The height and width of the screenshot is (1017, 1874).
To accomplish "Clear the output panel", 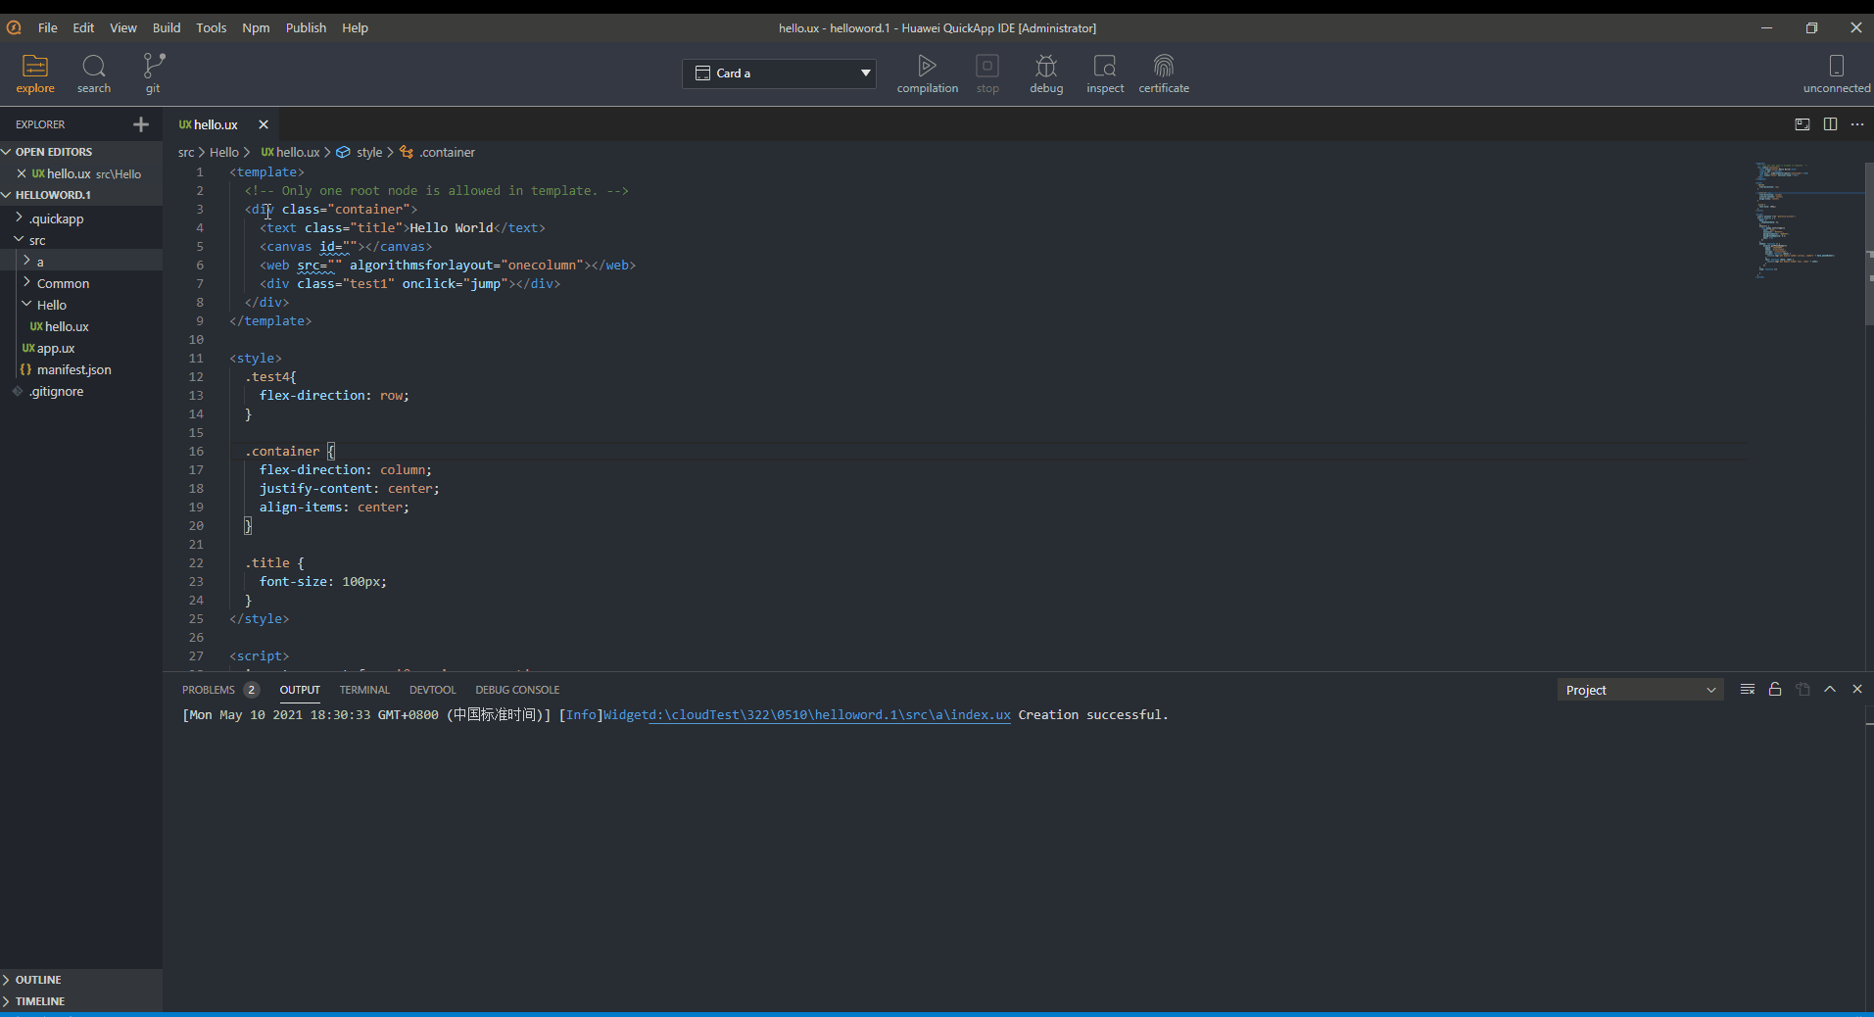I will coord(1748,690).
